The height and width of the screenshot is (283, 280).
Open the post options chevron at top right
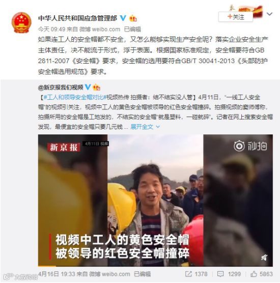(x=269, y=14)
